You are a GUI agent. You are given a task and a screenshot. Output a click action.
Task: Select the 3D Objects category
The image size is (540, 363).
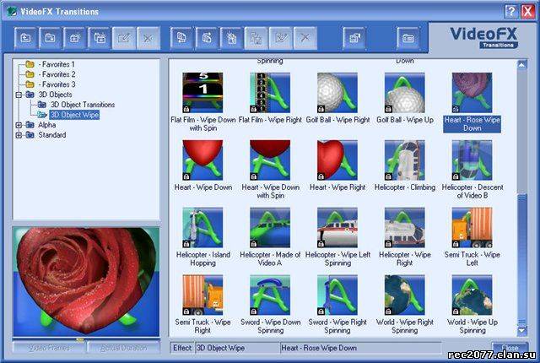point(55,95)
